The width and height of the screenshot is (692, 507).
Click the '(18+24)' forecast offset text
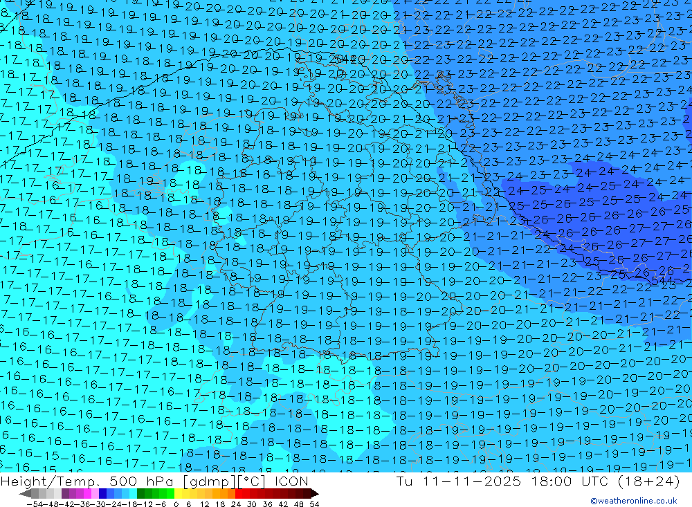click(648, 481)
